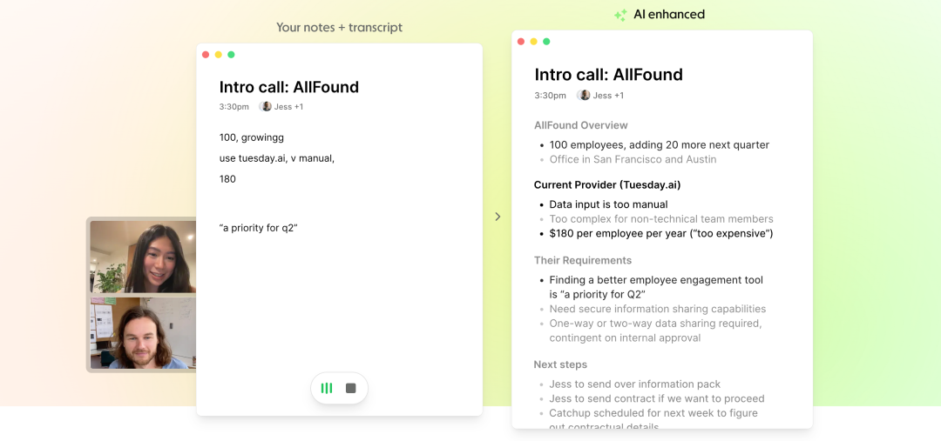This screenshot has width=941, height=441.
Task: Click "Catchup scheduled for next week" bullet
Action: 653,419
